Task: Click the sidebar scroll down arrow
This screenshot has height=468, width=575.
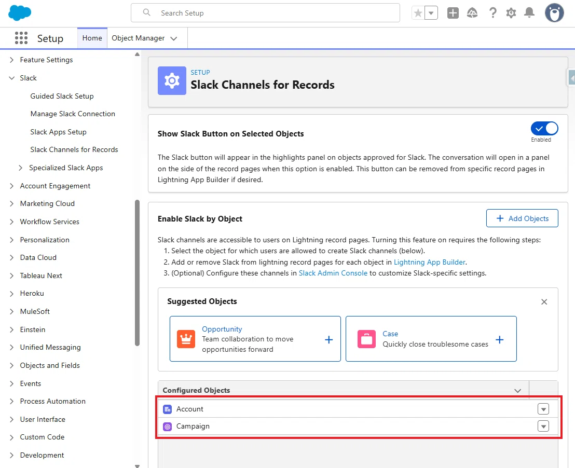Action: point(137,466)
